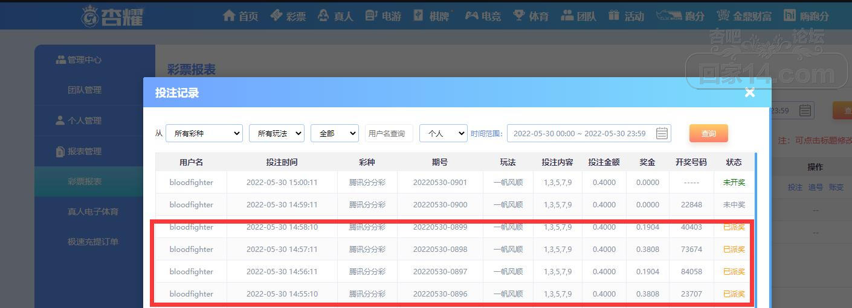852x308 pixels.
Task: Open the calendar icon in 时间范围 field
Action: pyautogui.click(x=662, y=134)
